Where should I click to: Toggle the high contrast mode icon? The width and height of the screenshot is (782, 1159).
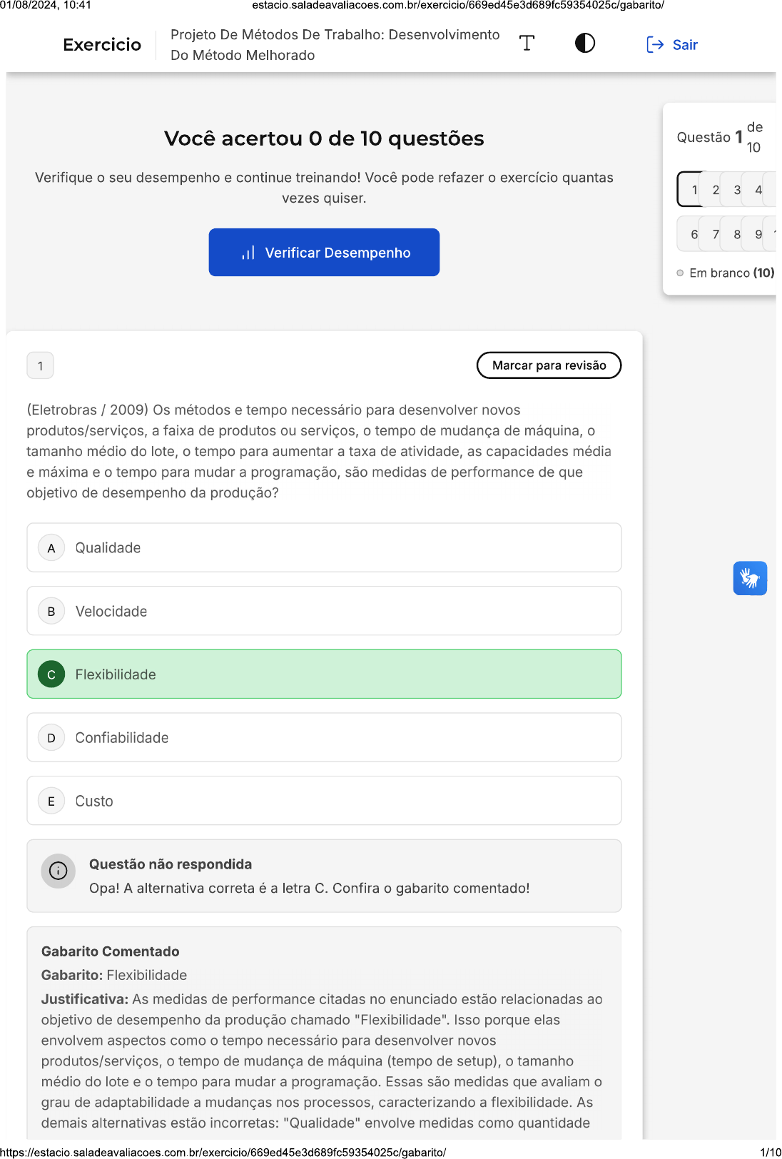coord(584,44)
